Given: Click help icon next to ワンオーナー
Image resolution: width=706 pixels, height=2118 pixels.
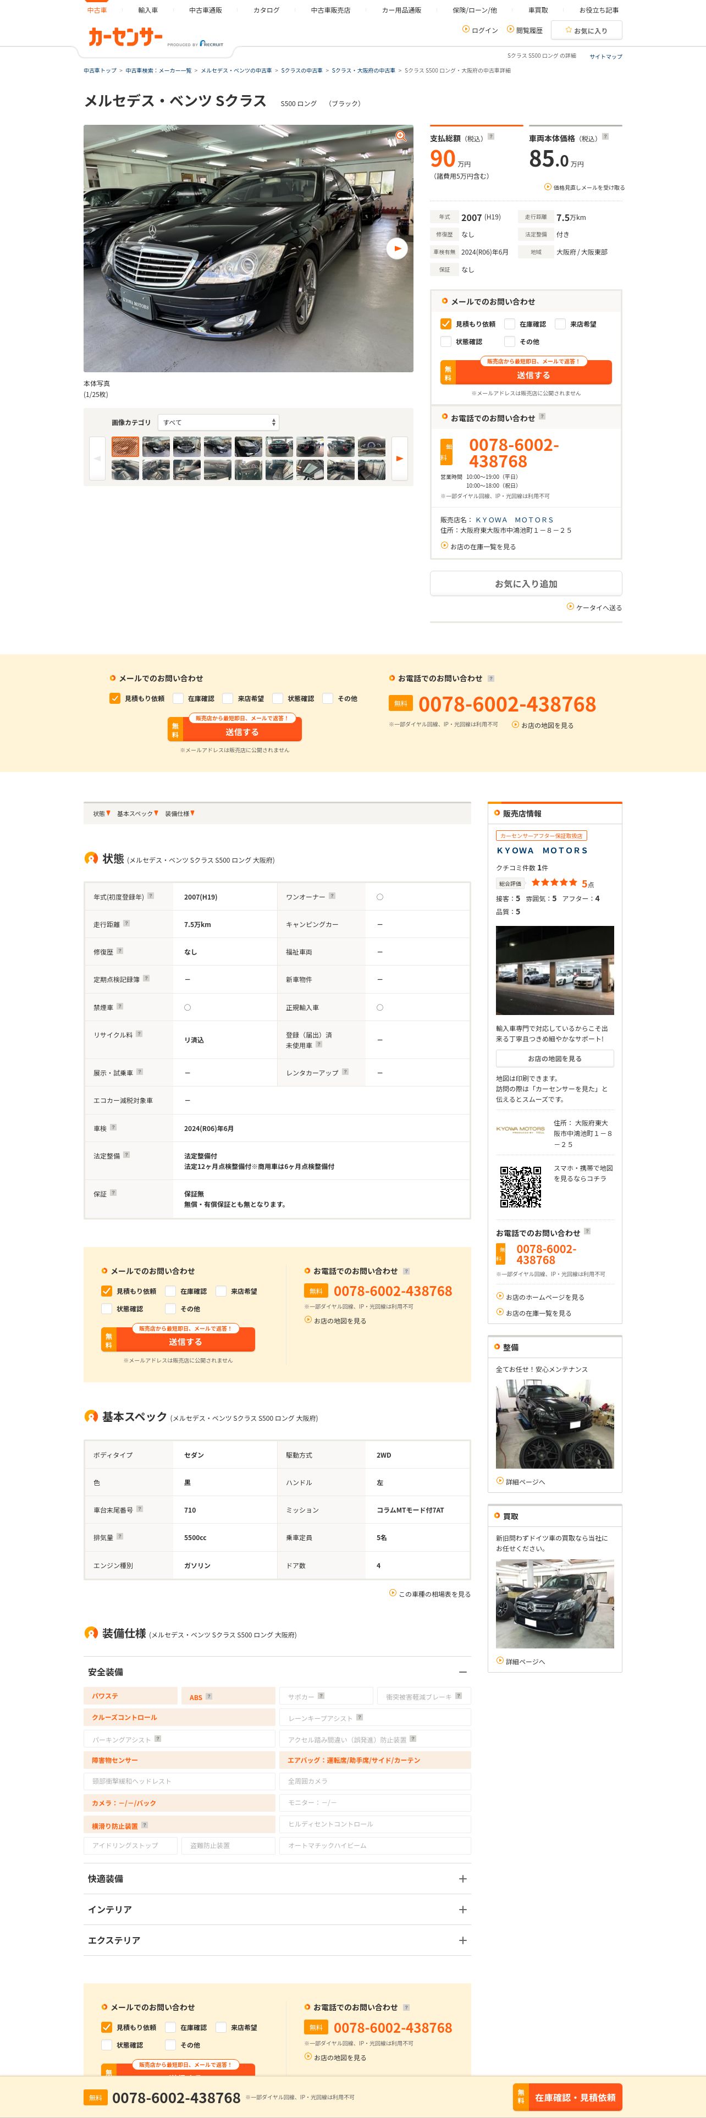Looking at the screenshot, I should click(x=332, y=895).
